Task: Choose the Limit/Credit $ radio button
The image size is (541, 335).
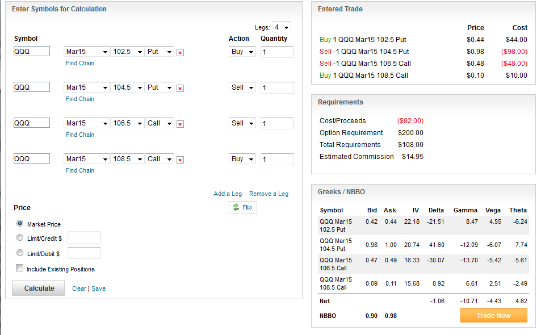Action: pyautogui.click(x=20, y=238)
